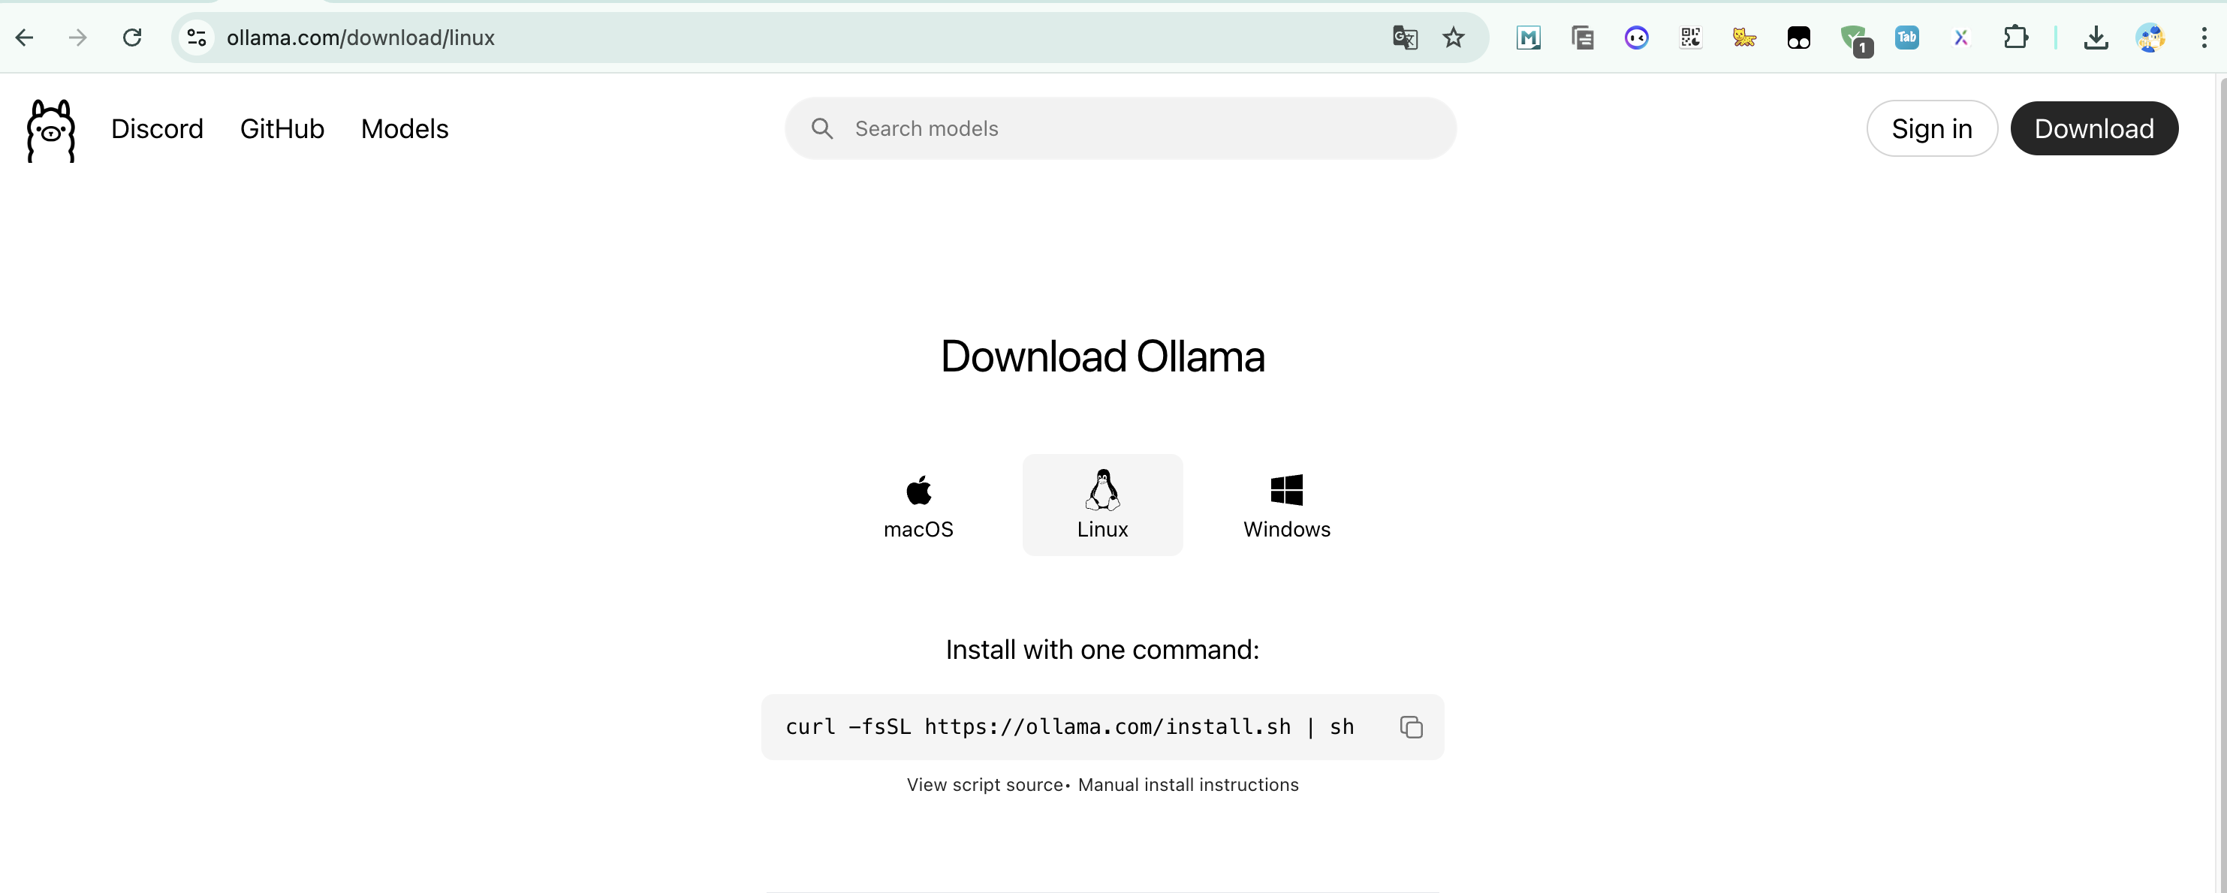
Task: Go back to previous page
Action: (x=25, y=38)
